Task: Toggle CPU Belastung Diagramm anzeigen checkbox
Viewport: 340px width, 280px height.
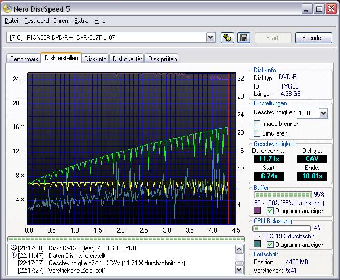Action: [x=270, y=244]
